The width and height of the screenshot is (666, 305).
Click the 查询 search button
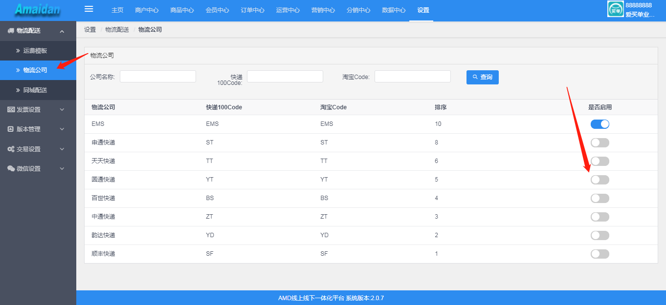[483, 77]
